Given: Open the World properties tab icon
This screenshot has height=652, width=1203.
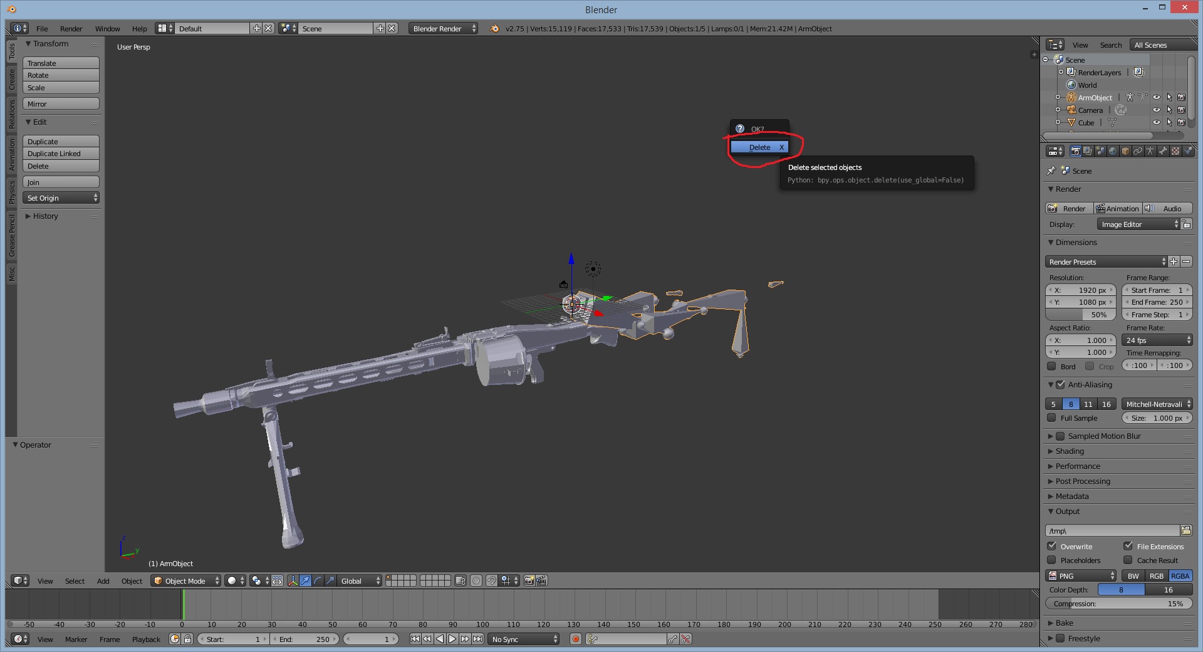Looking at the screenshot, I should coord(1113,151).
